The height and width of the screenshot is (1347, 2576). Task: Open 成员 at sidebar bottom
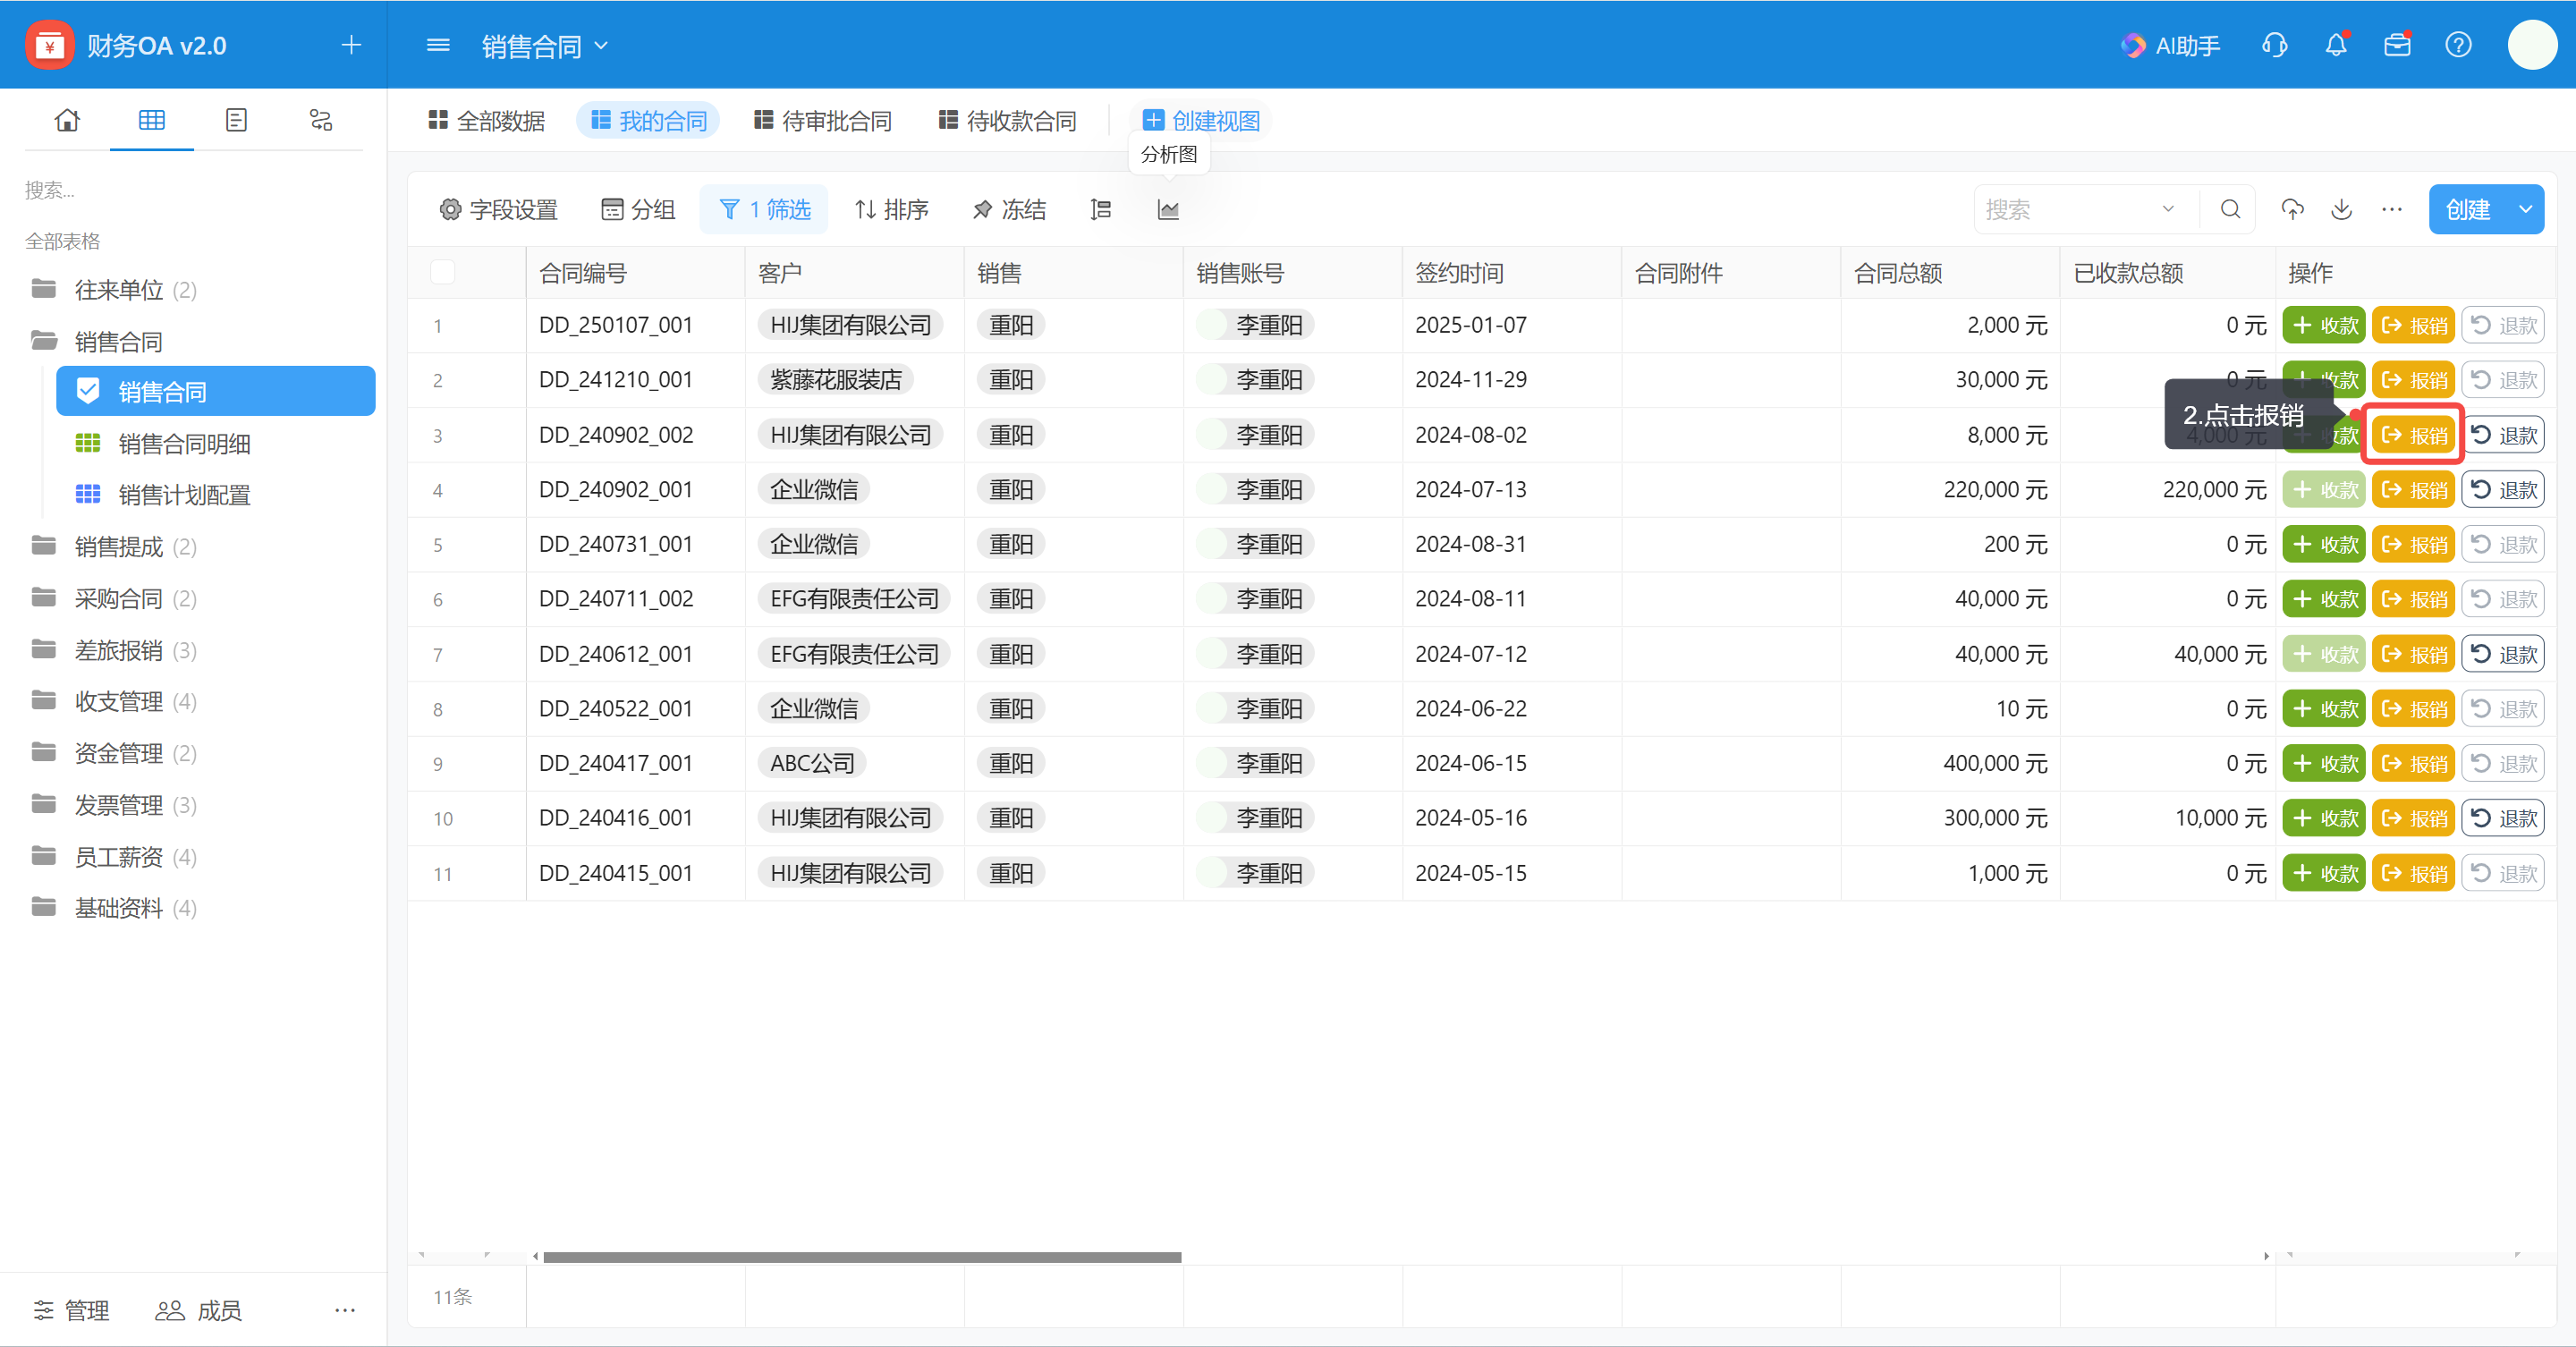pos(199,1310)
